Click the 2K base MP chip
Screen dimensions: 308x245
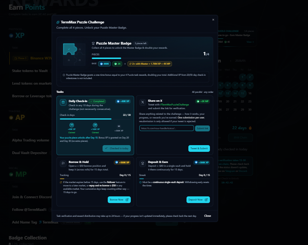(117, 64)
